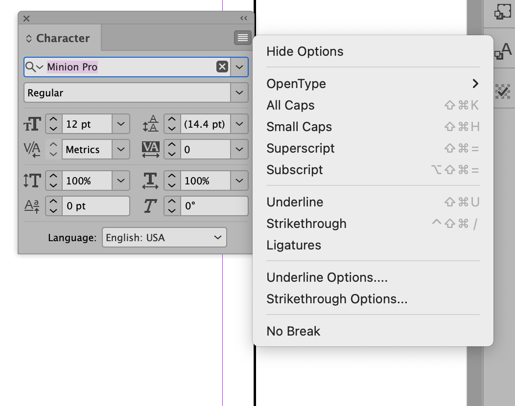
Task: Open the Character panel flyout menu icon
Action: click(x=242, y=38)
